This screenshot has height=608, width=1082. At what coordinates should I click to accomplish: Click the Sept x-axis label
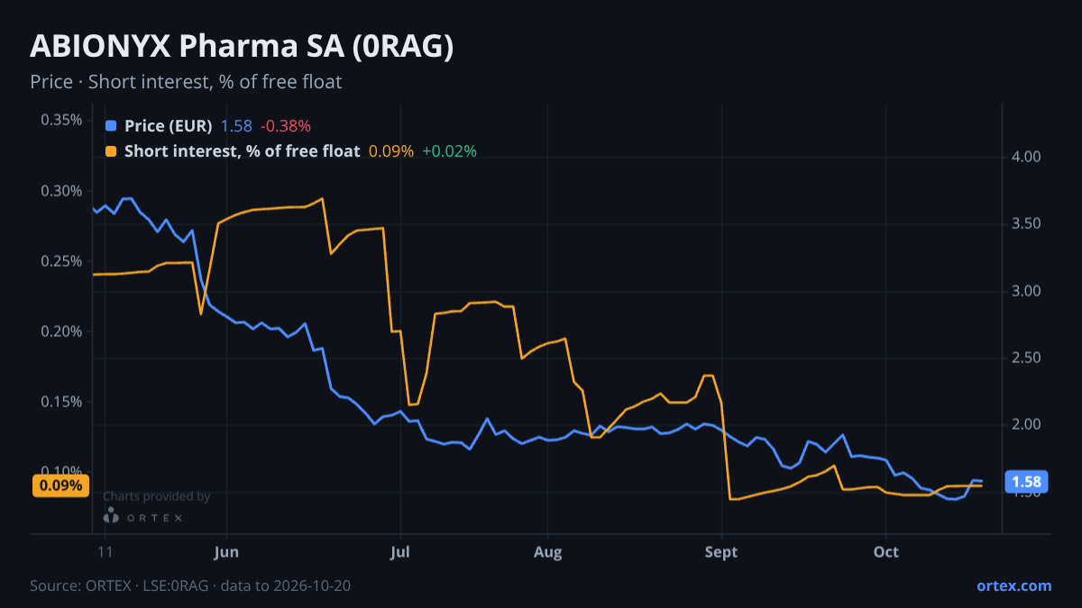coord(721,552)
